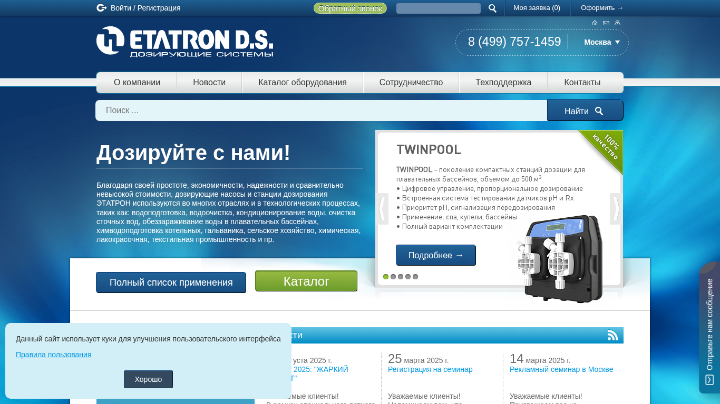Open the sitemap icon in the header
The width and height of the screenshot is (720, 404).
tap(617, 23)
